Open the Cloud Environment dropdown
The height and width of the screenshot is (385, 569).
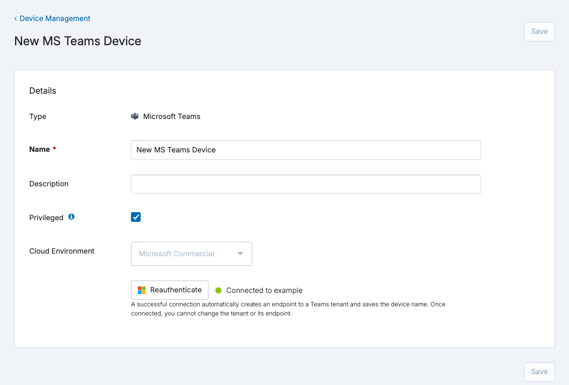click(191, 254)
